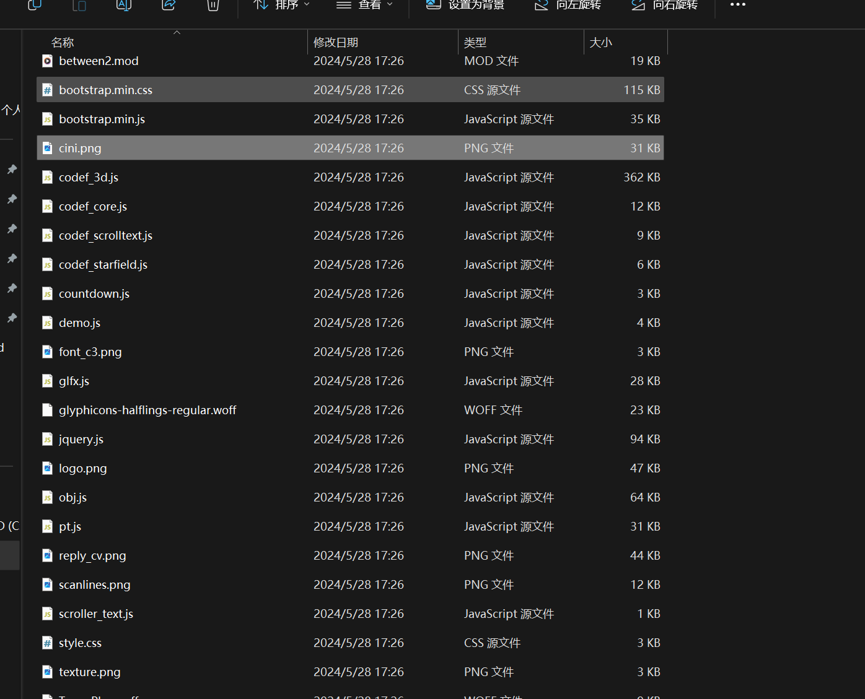The width and height of the screenshot is (865, 699).
Task: Click 向右旋转 rotate right button
Action: coord(664,5)
